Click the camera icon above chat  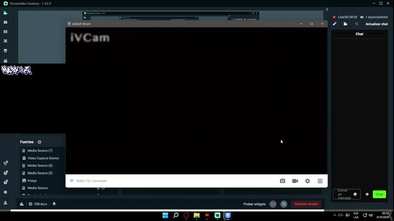point(345,24)
